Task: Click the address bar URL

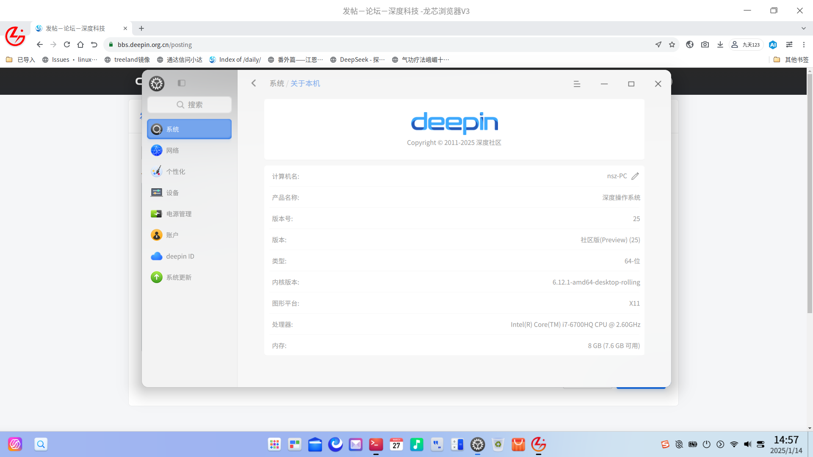Action: pos(155,44)
